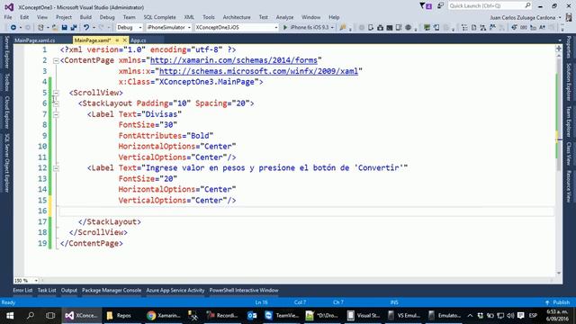576x324 pixels.
Task: Collapse the second Label outline on line 12
Action: (x=56, y=168)
